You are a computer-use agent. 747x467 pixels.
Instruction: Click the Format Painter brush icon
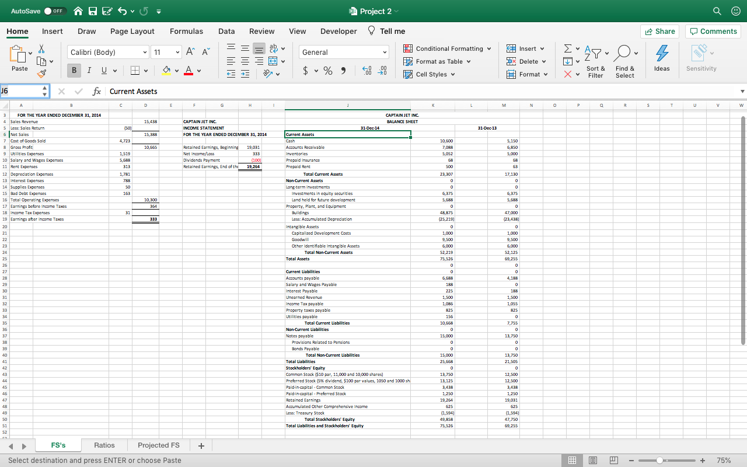pyautogui.click(x=41, y=74)
